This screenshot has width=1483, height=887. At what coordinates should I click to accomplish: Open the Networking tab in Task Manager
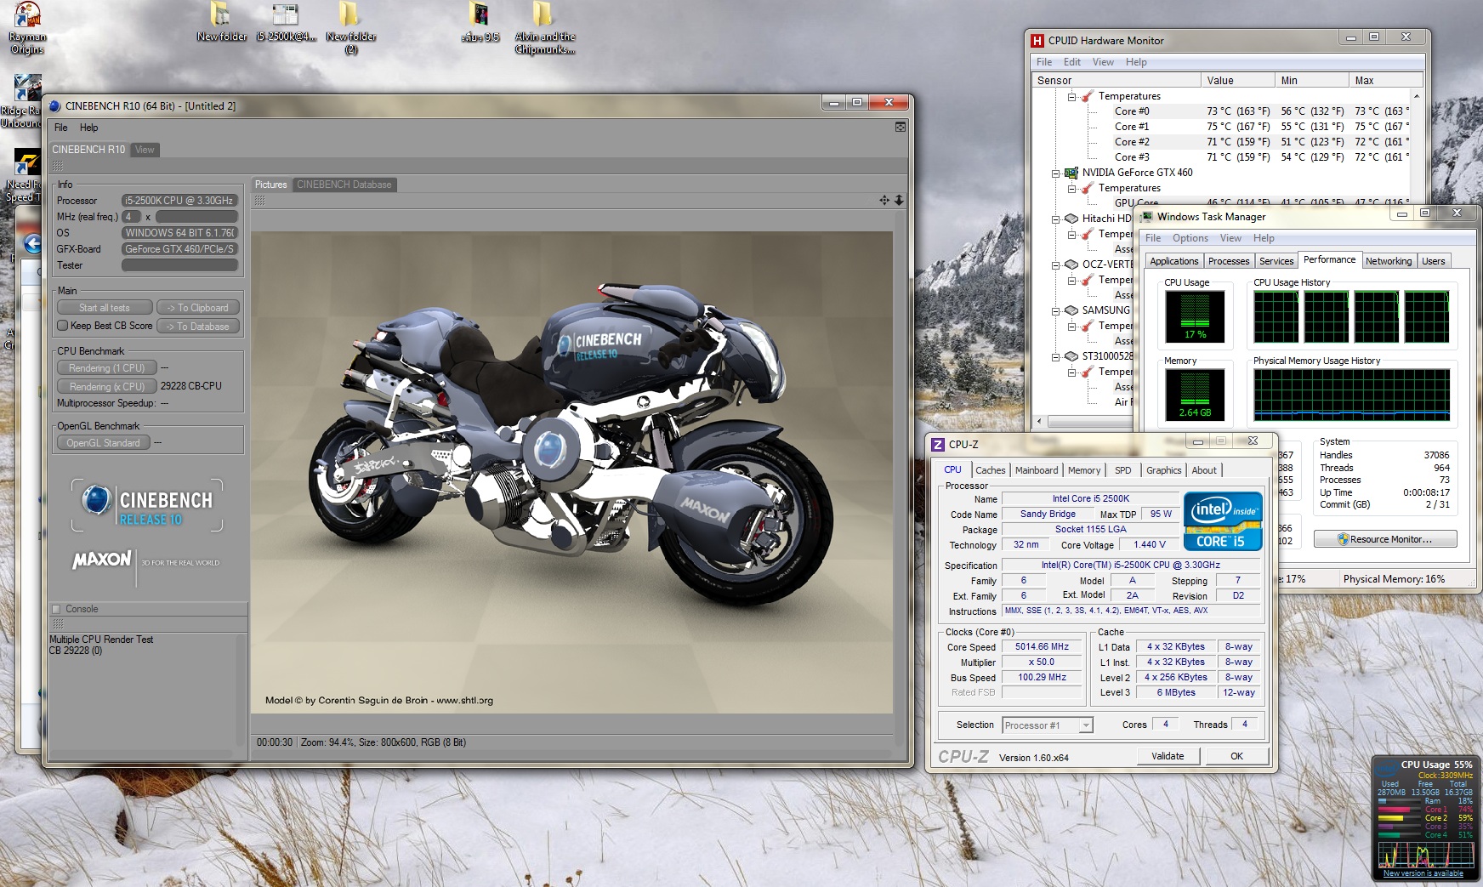(1389, 261)
